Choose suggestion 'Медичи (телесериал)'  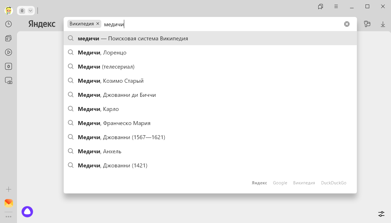coord(106,67)
